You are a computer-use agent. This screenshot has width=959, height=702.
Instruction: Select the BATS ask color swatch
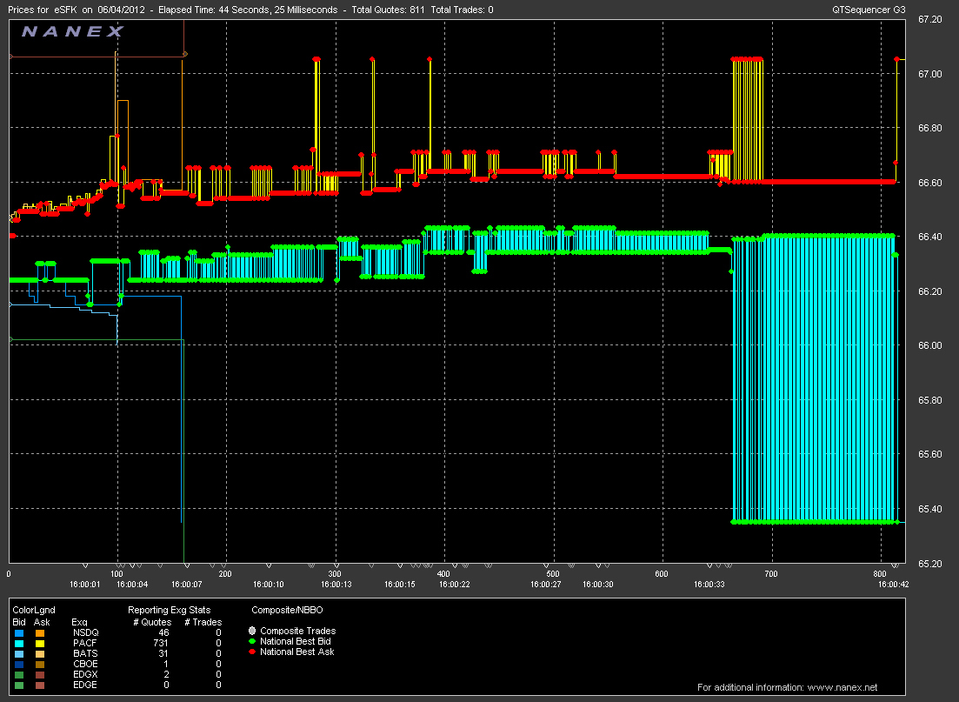click(x=40, y=653)
